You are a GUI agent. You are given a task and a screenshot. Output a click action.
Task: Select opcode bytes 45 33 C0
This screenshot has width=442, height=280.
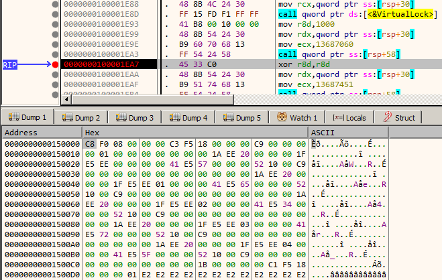point(198,64)
